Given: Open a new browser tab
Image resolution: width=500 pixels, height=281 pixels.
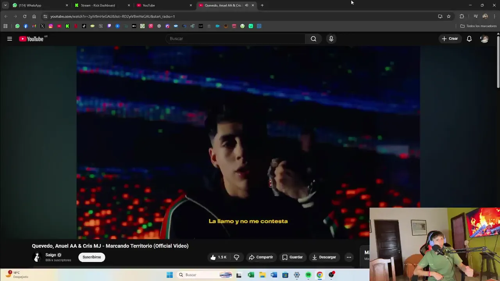Looking at the screenshot, I should [x=262, y=5].
